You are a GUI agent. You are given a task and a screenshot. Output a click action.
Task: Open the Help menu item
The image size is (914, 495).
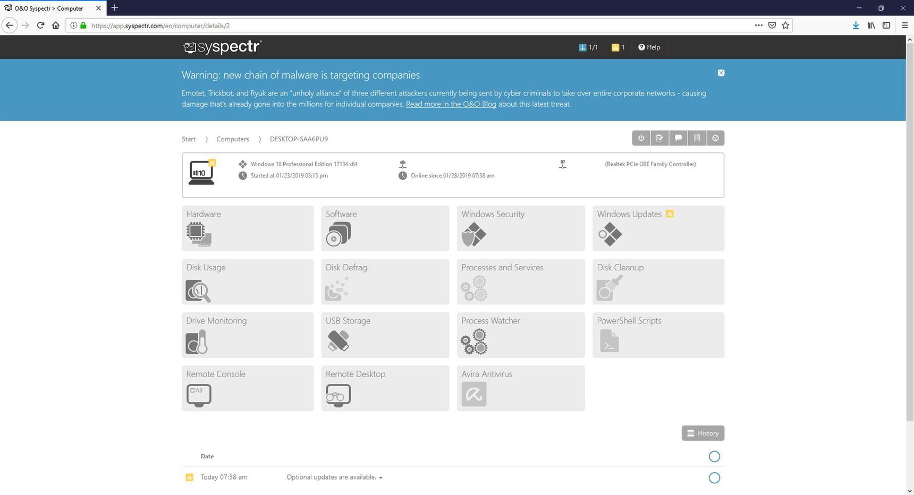click(x=649, y=47)
